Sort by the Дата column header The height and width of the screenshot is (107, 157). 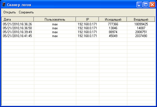18,19
